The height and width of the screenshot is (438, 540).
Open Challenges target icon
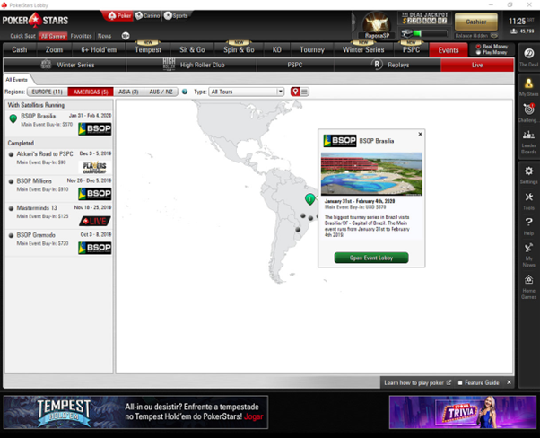point(528,109)
